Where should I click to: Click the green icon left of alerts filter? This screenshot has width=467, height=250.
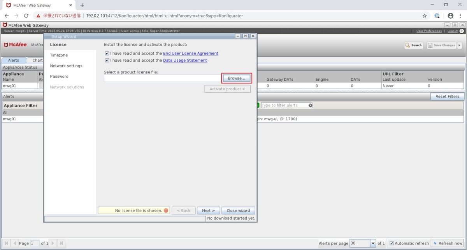click(x=258, y=105)
